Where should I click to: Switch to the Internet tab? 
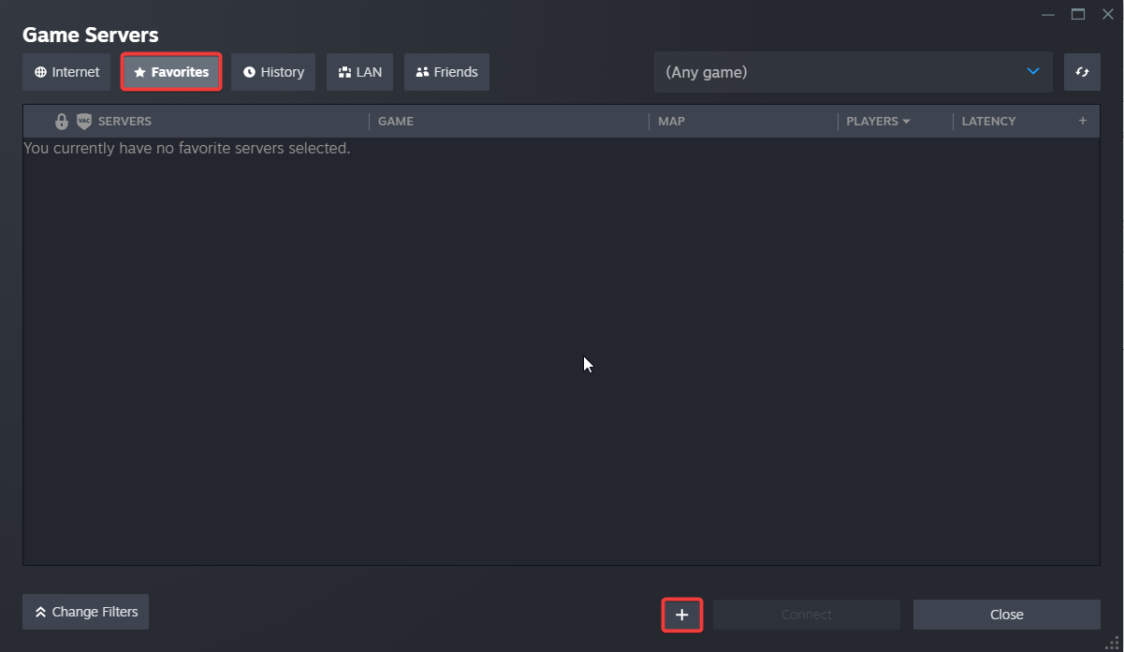66,72
